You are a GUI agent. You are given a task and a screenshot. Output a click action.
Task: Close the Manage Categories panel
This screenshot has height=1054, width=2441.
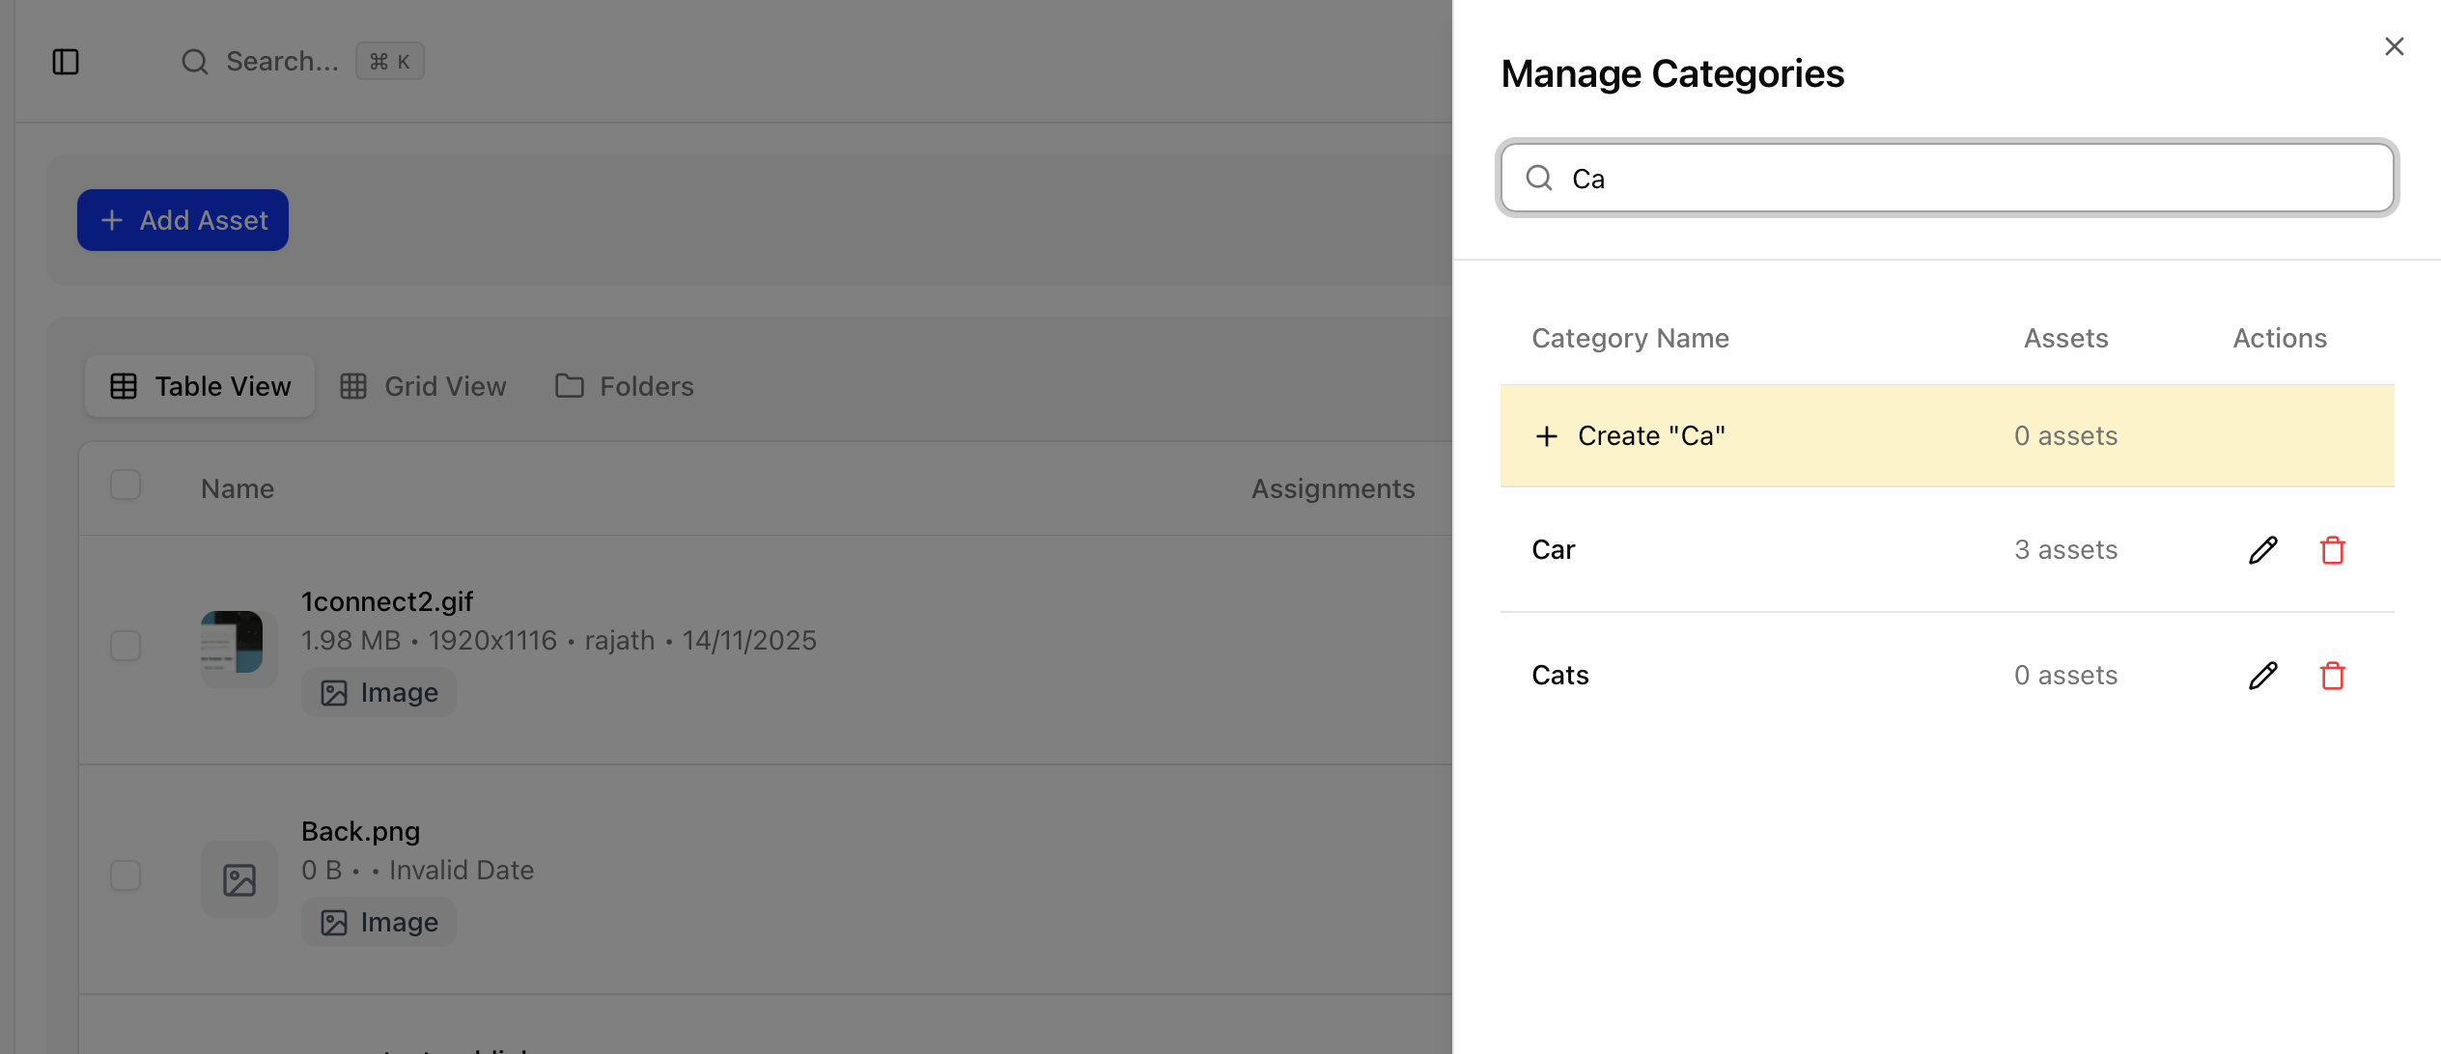[x=2394, y=46]
